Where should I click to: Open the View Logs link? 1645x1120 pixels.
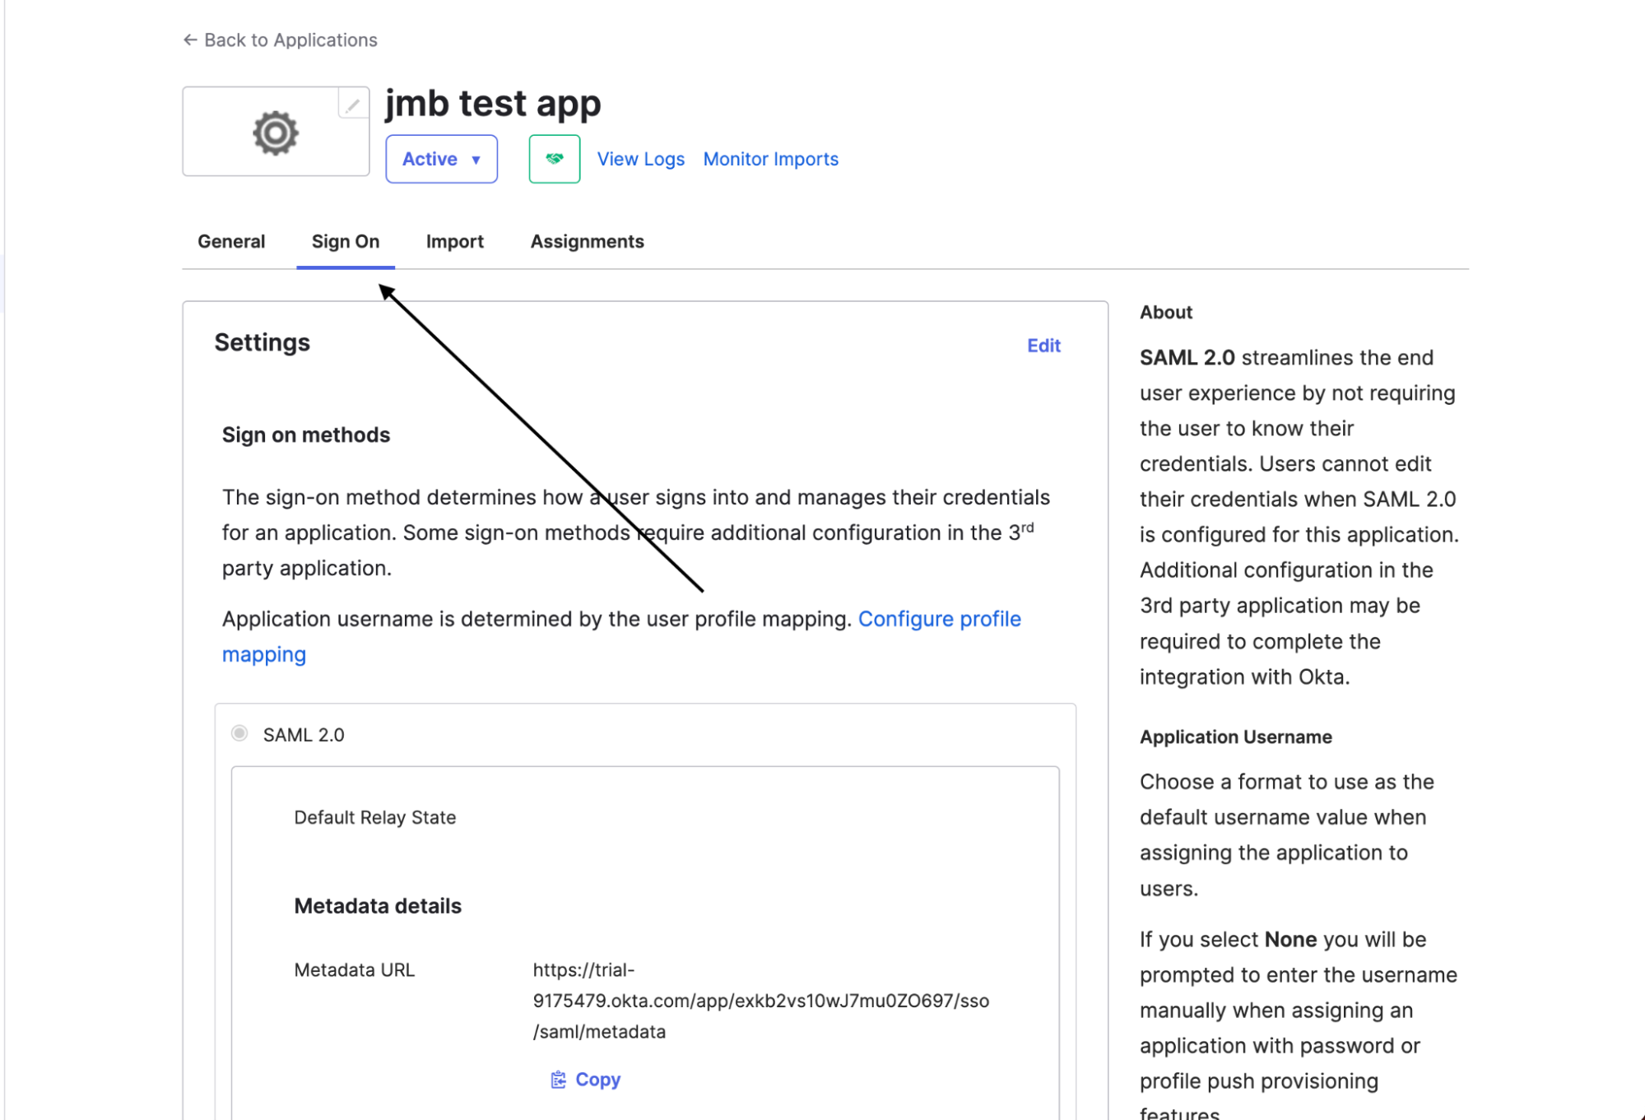(641, 159)
